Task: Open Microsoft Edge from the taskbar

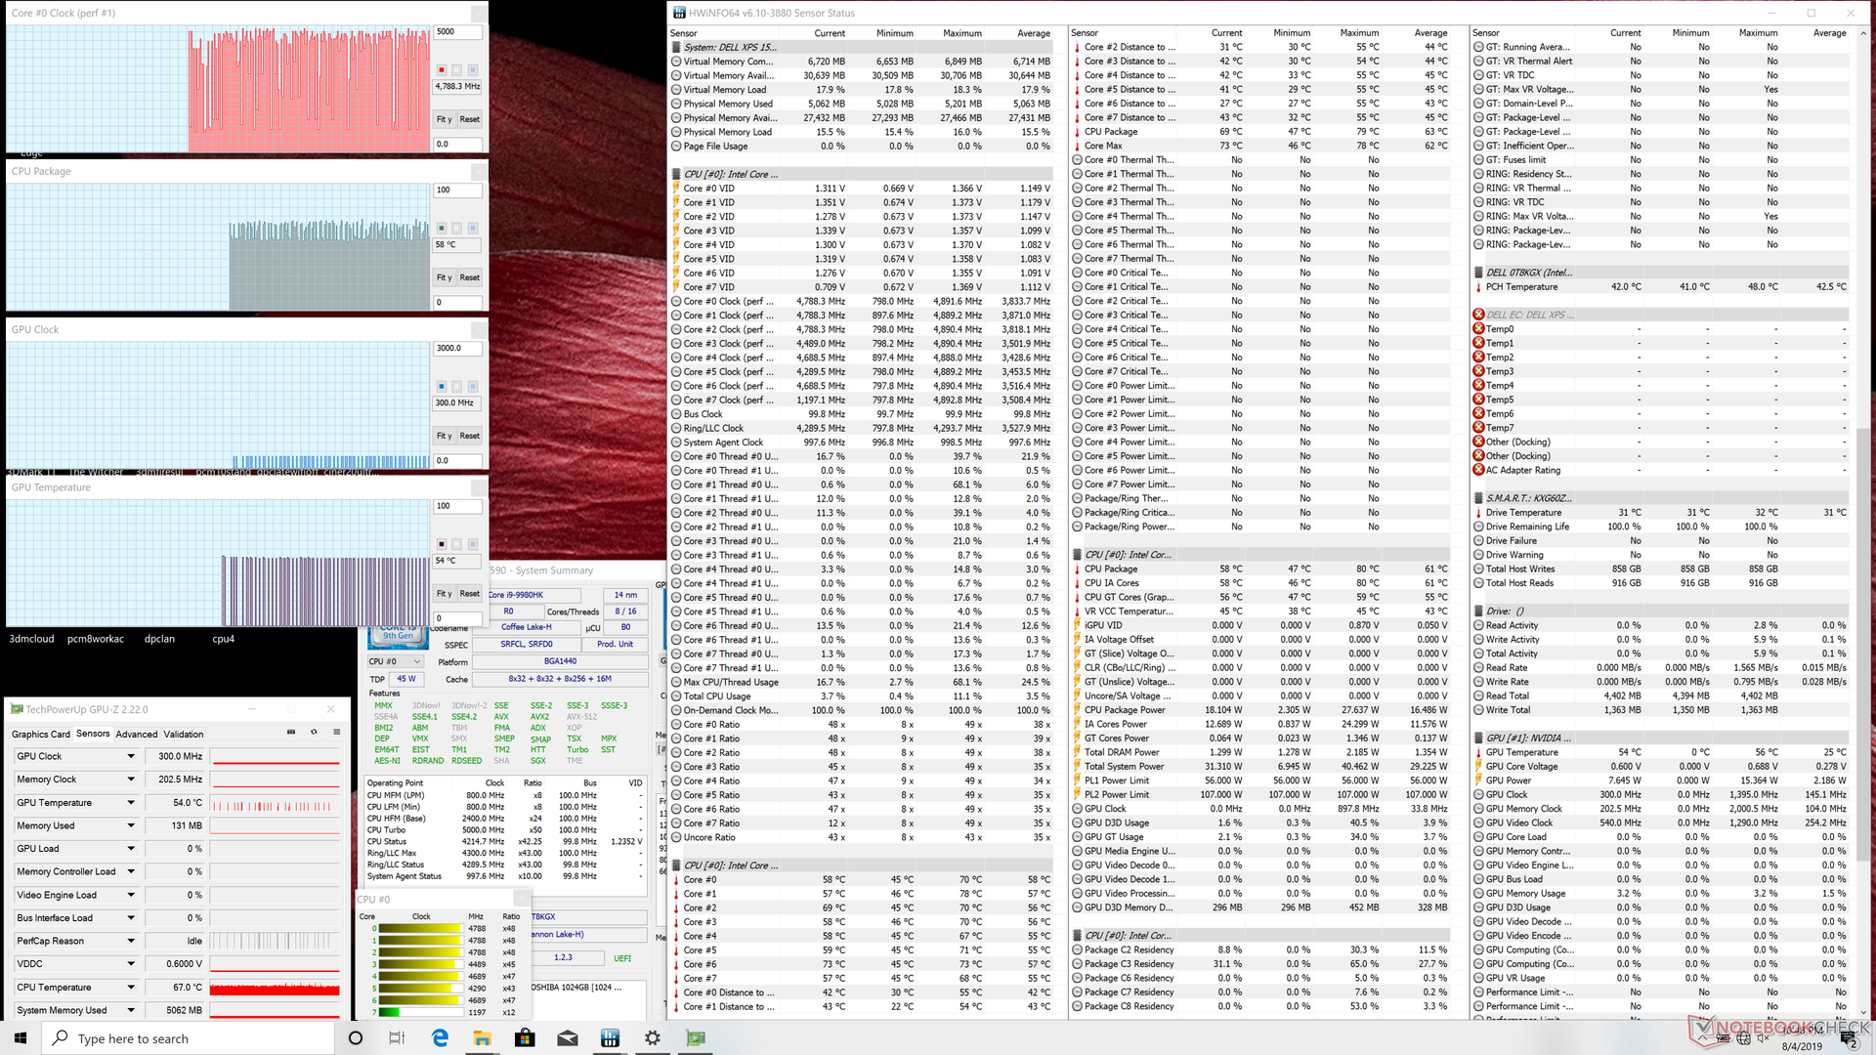Action: click(440, 1037)
